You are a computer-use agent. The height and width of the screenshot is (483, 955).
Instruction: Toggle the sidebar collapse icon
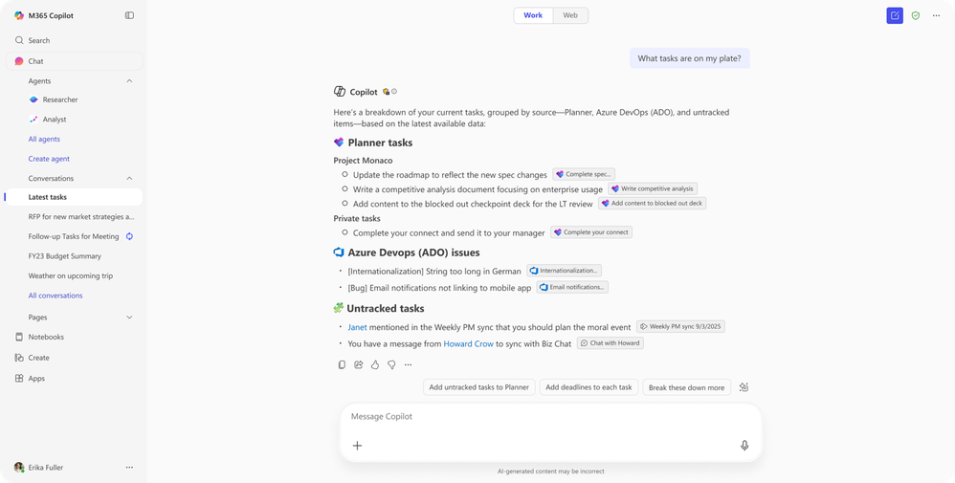coord(129,15)
